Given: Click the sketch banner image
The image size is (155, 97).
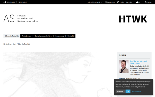Looking at the screenshot, I should [x=58, y=74].
